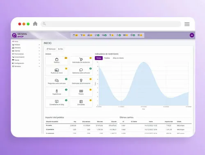Open the Sugerencias alert card
The height and width of the screenshot is (155, 205).
[x=57, y=92]
